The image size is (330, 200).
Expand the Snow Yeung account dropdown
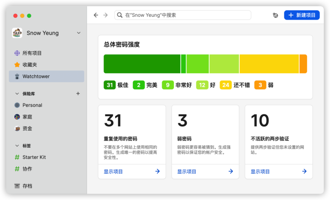click(79, 33)
